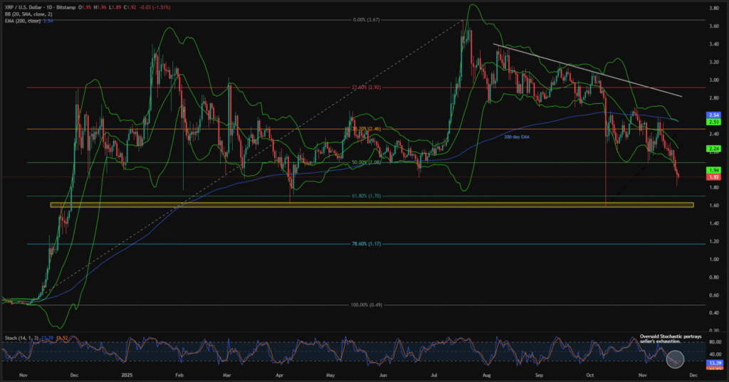The height and width of the screenshot is (382, 729).
Task: Click the Feb label on the time axis
Action: tap(179, 375)
